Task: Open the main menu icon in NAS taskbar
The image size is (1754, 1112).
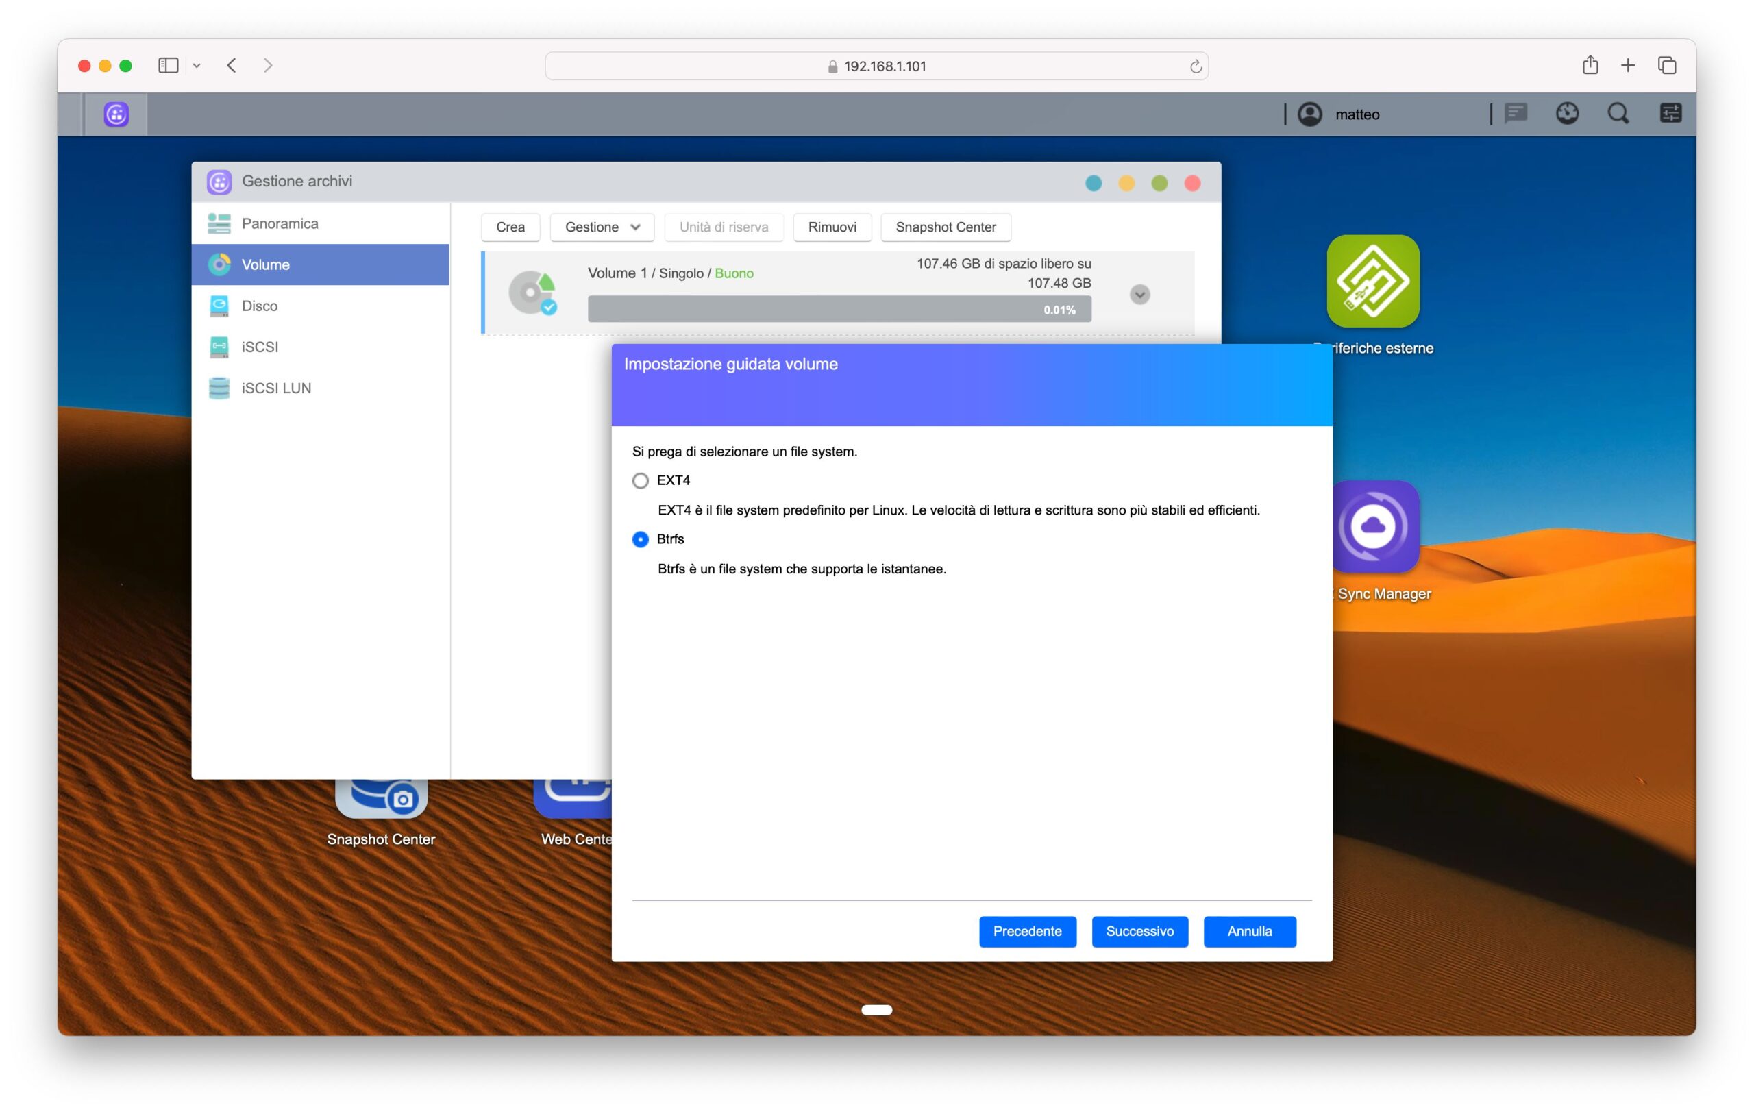Action: pyautogui.click(x=116, y=114)
